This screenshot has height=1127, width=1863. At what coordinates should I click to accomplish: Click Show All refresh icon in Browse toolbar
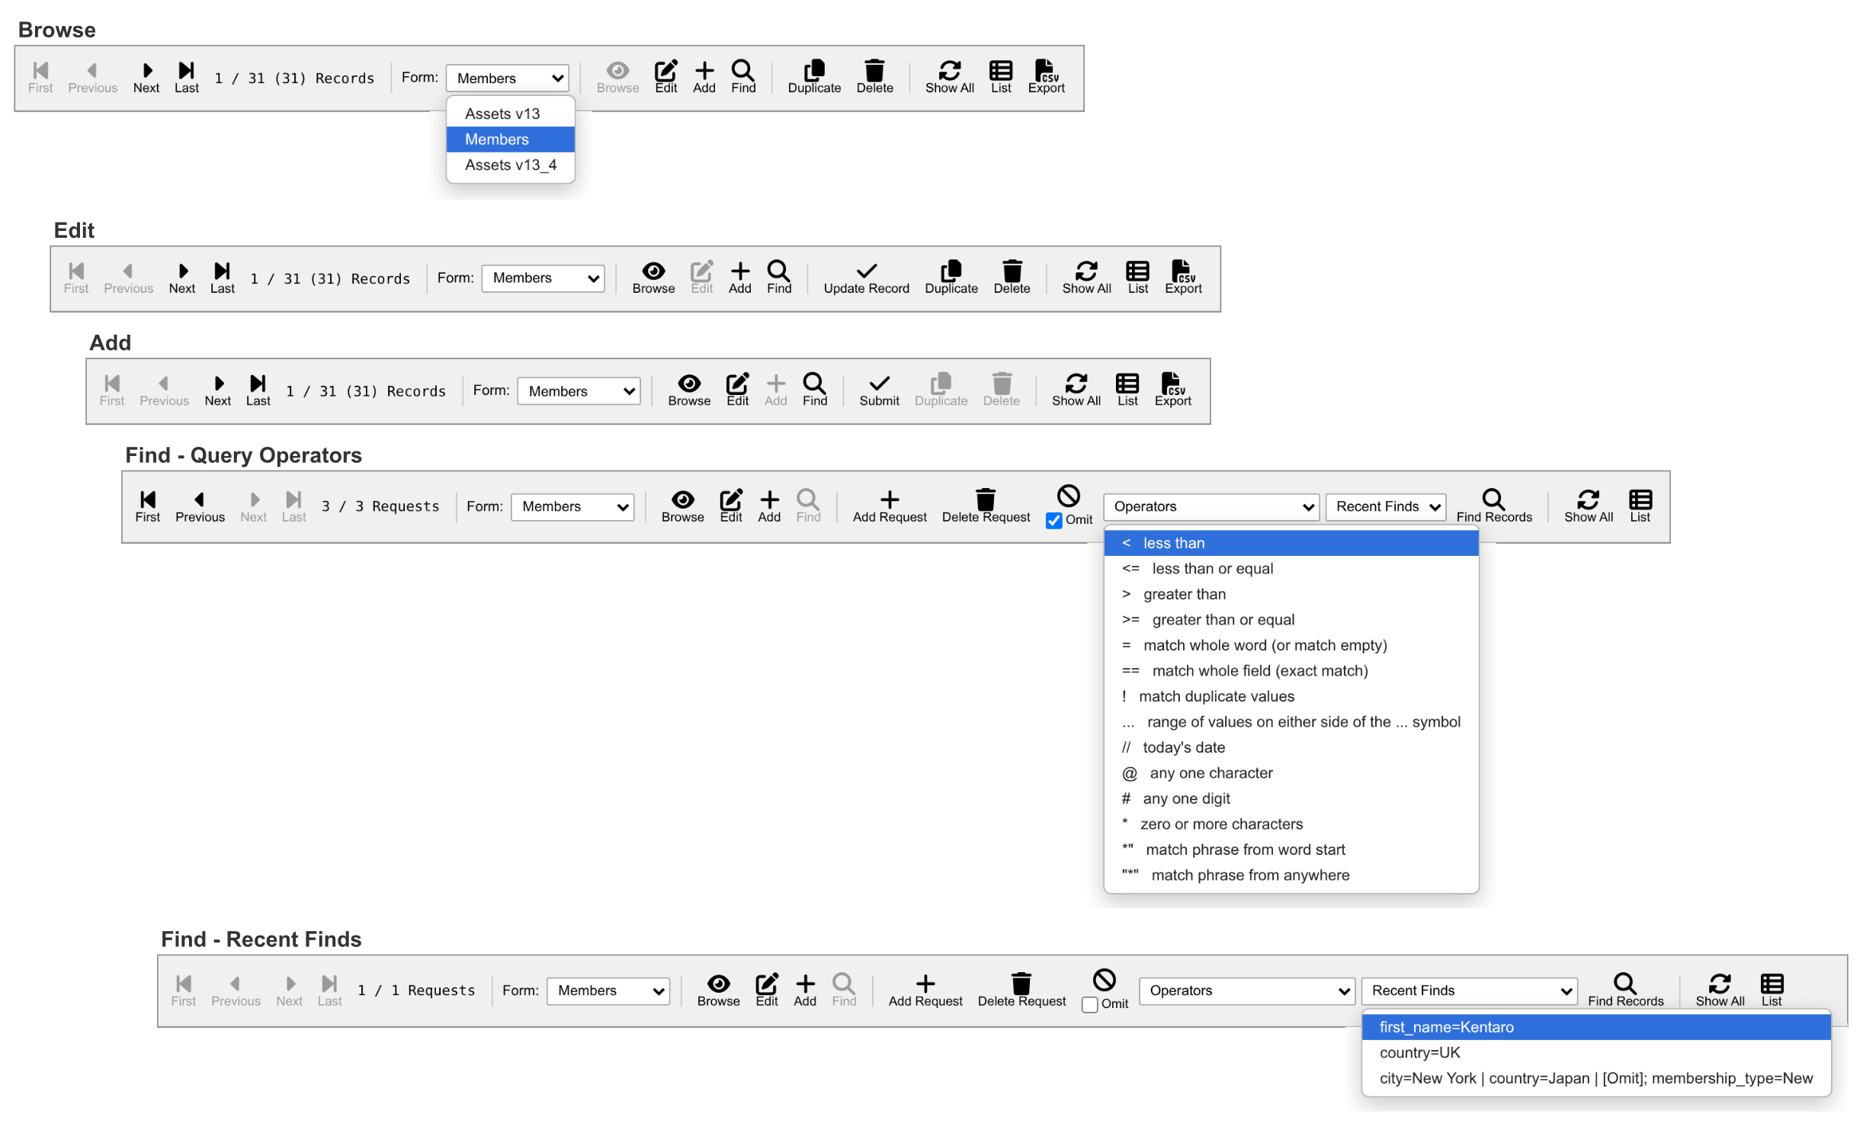(950, 78)
